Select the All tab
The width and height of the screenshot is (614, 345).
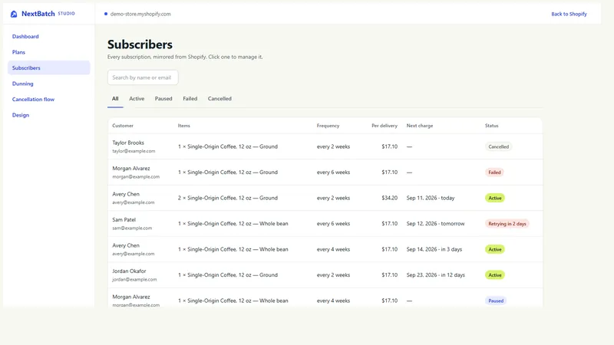pyautogui.click(x=115, y=99)
